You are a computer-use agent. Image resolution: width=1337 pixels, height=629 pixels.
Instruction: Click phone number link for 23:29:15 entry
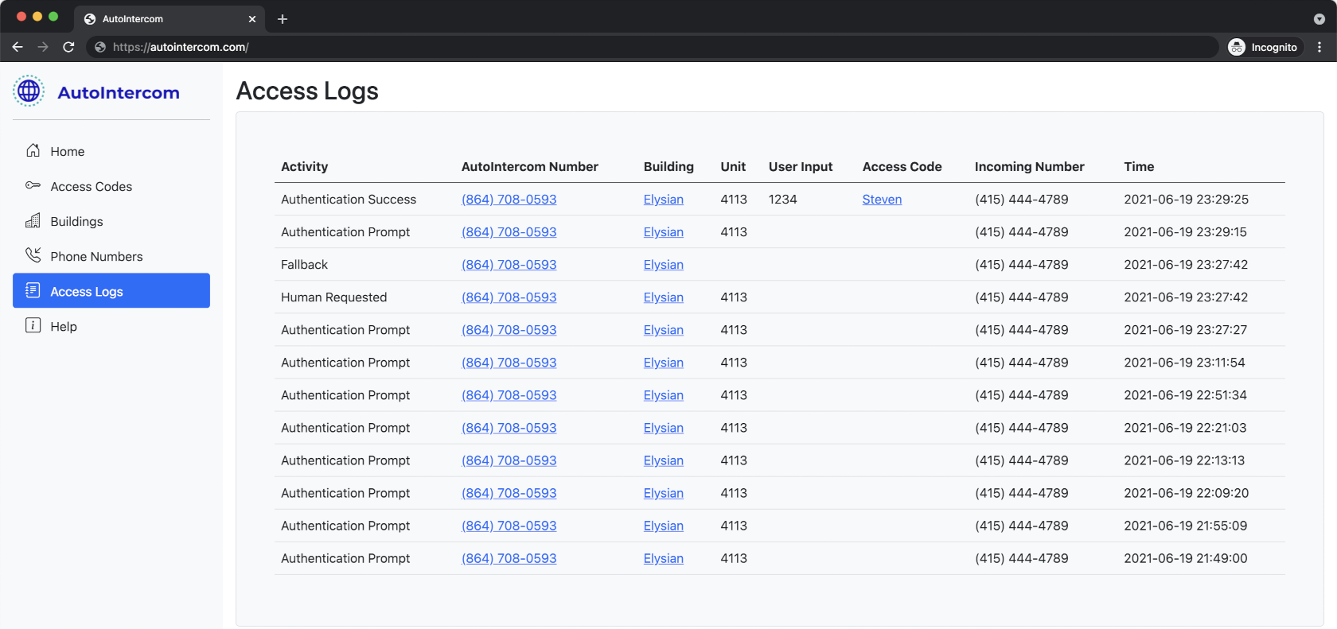(509, 232)
